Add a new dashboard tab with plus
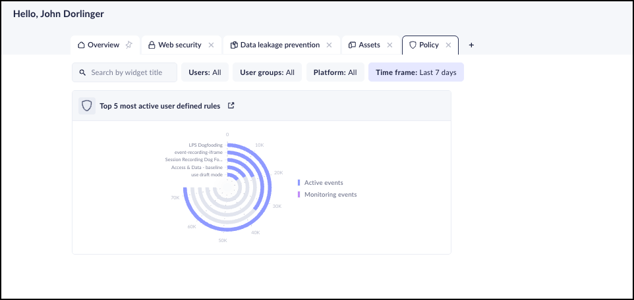The width and height of the screenshot is (634, 300). click(x=471, y=45)
